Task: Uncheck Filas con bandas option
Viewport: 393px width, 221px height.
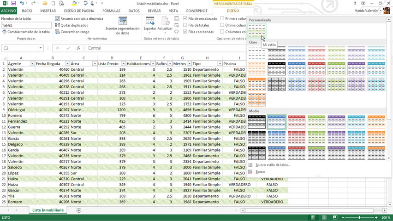Action: pyautogui.click(x=185, y=32)
